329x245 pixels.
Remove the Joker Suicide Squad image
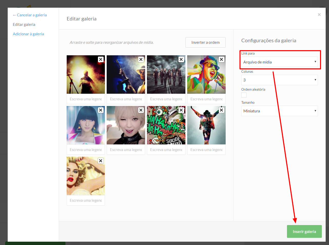pyautogui.click(x=181, y=110)
